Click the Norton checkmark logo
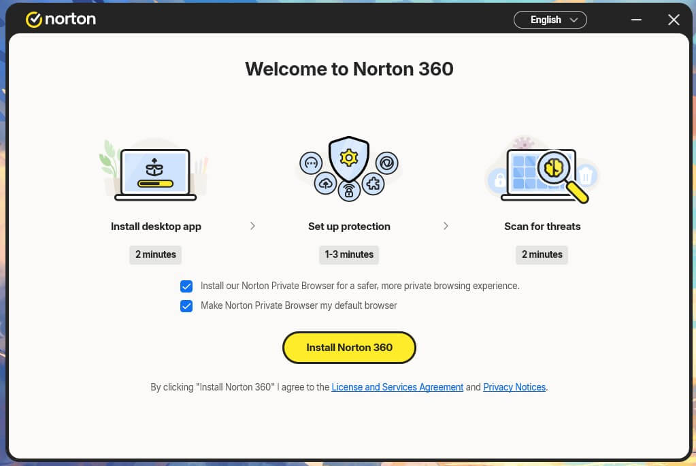 pyautogui.click(x=34, y=20)
